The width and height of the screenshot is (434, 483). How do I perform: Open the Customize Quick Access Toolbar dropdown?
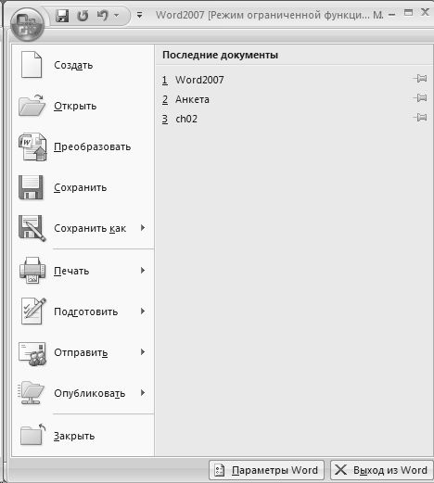tap(140, 15)
